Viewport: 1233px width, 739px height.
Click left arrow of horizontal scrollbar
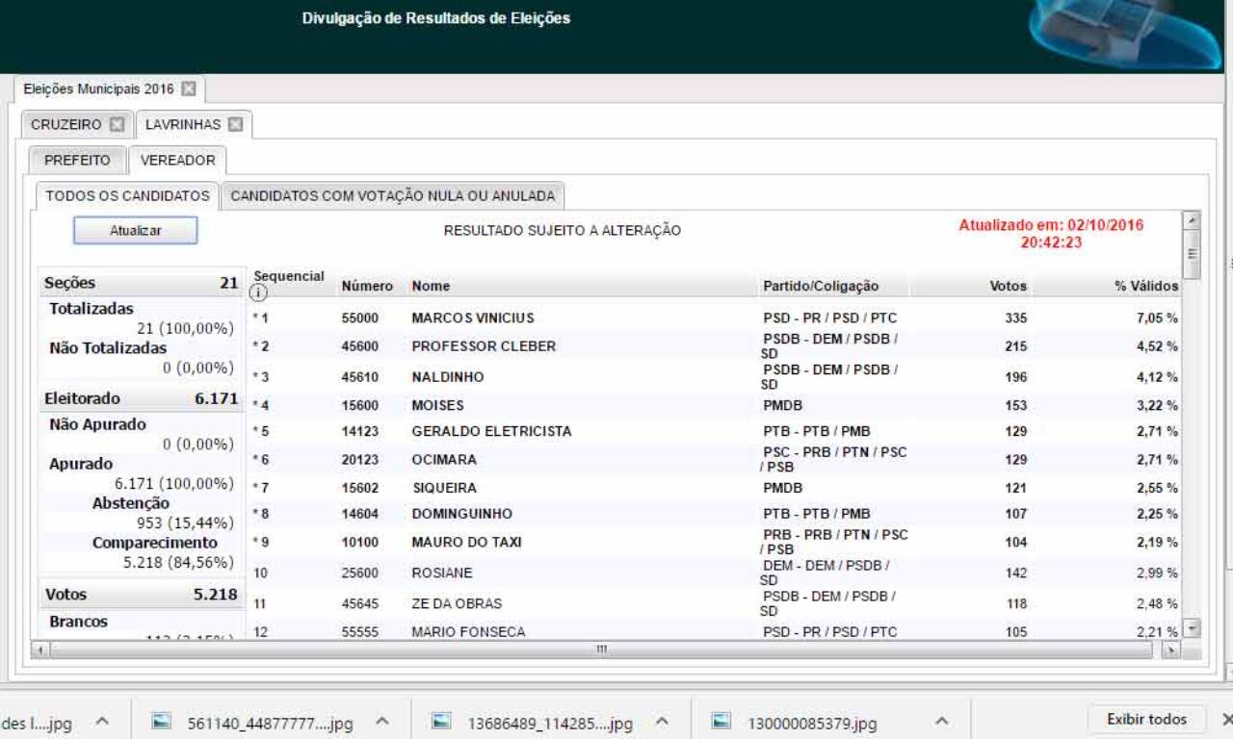point(40,650)
